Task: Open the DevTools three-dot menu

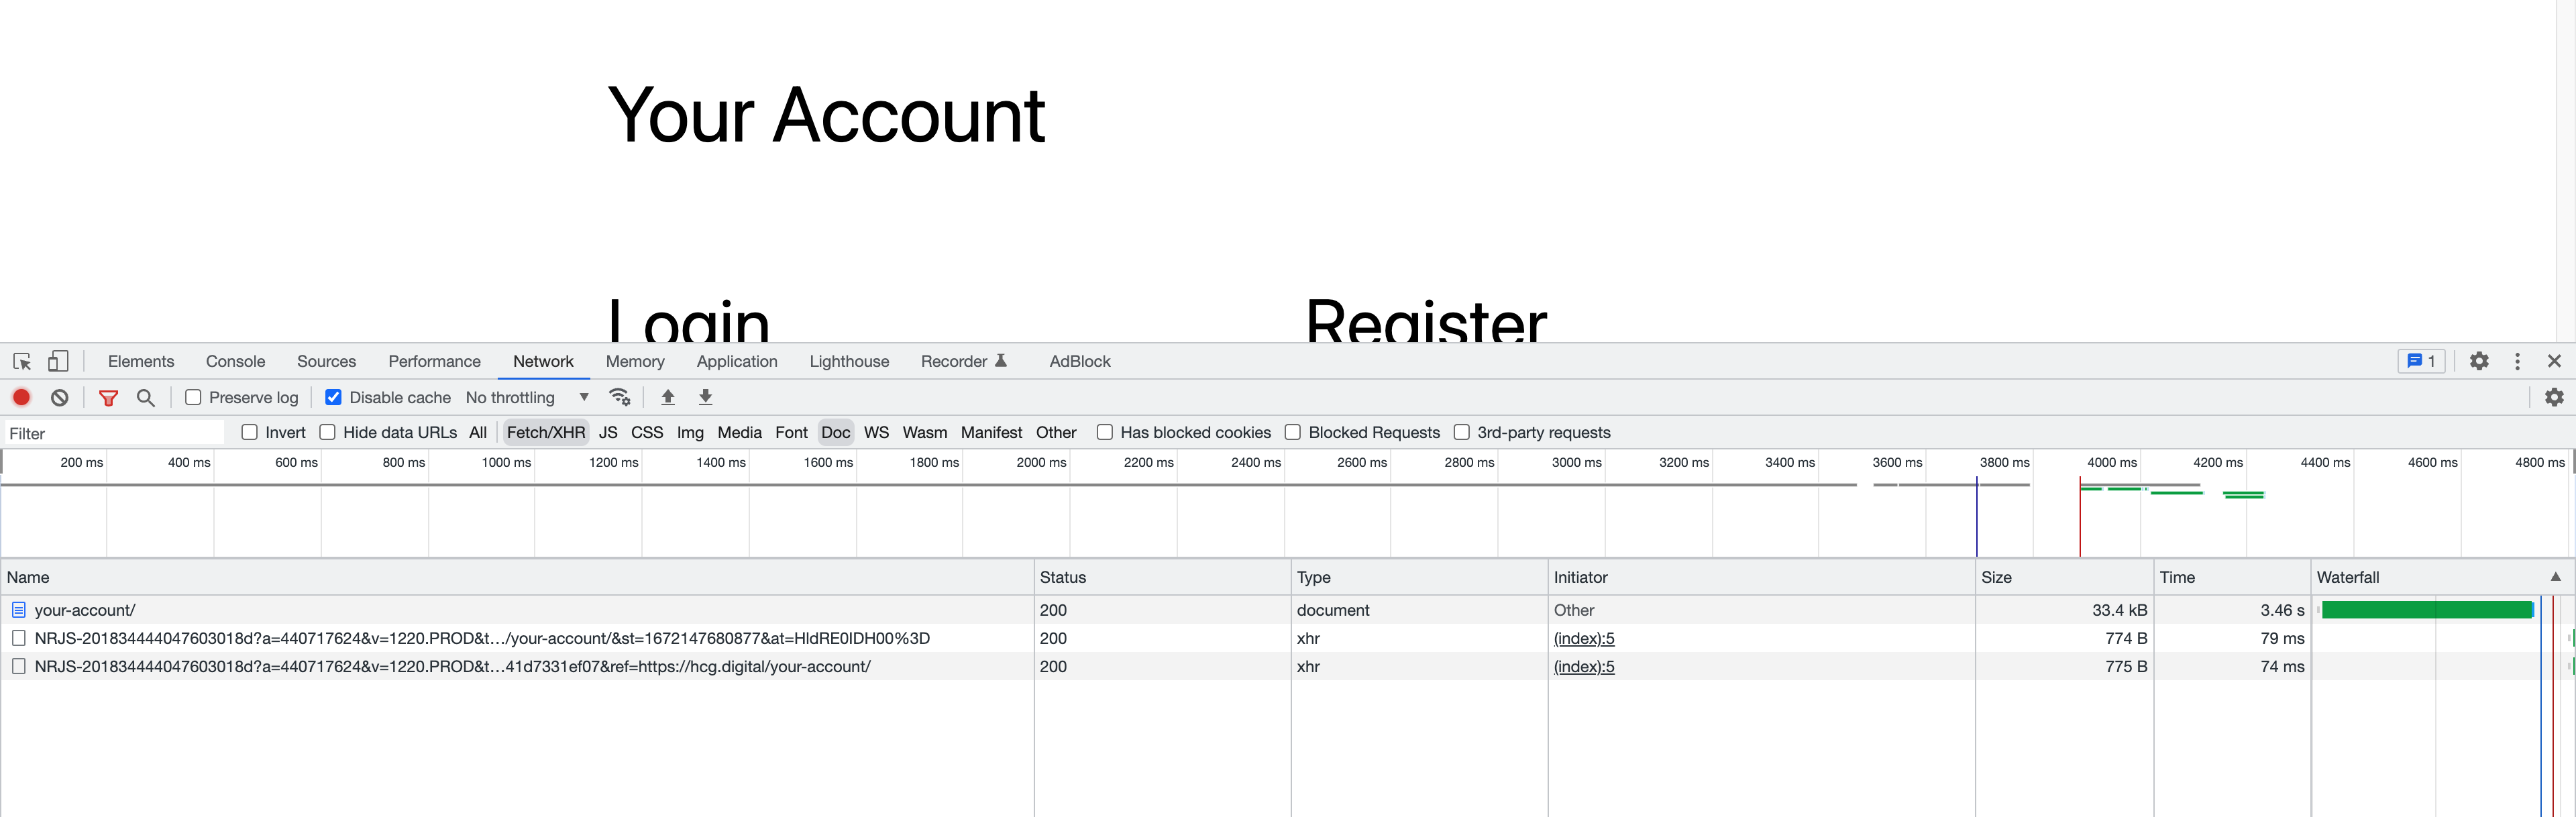Action: 2517,361
